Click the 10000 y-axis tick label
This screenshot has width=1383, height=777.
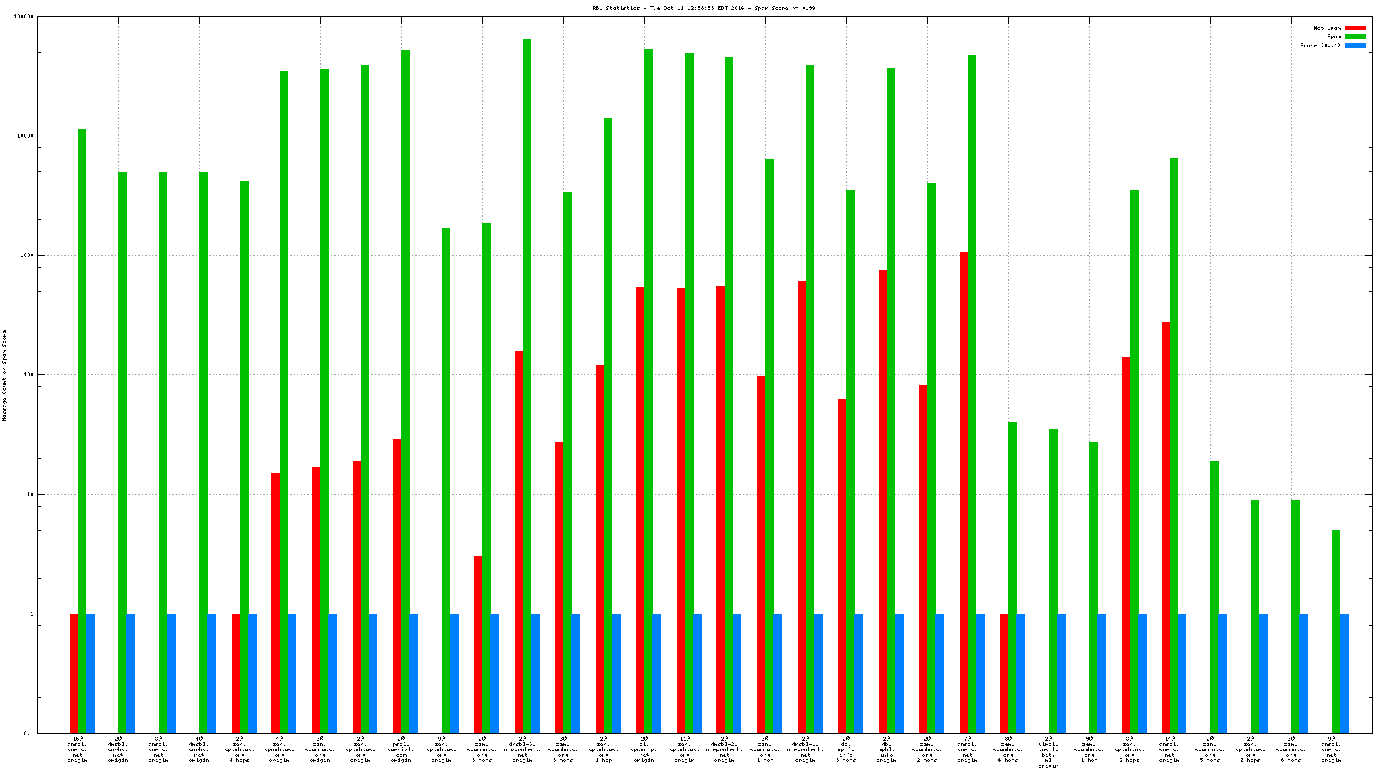[x=24, y=136]
